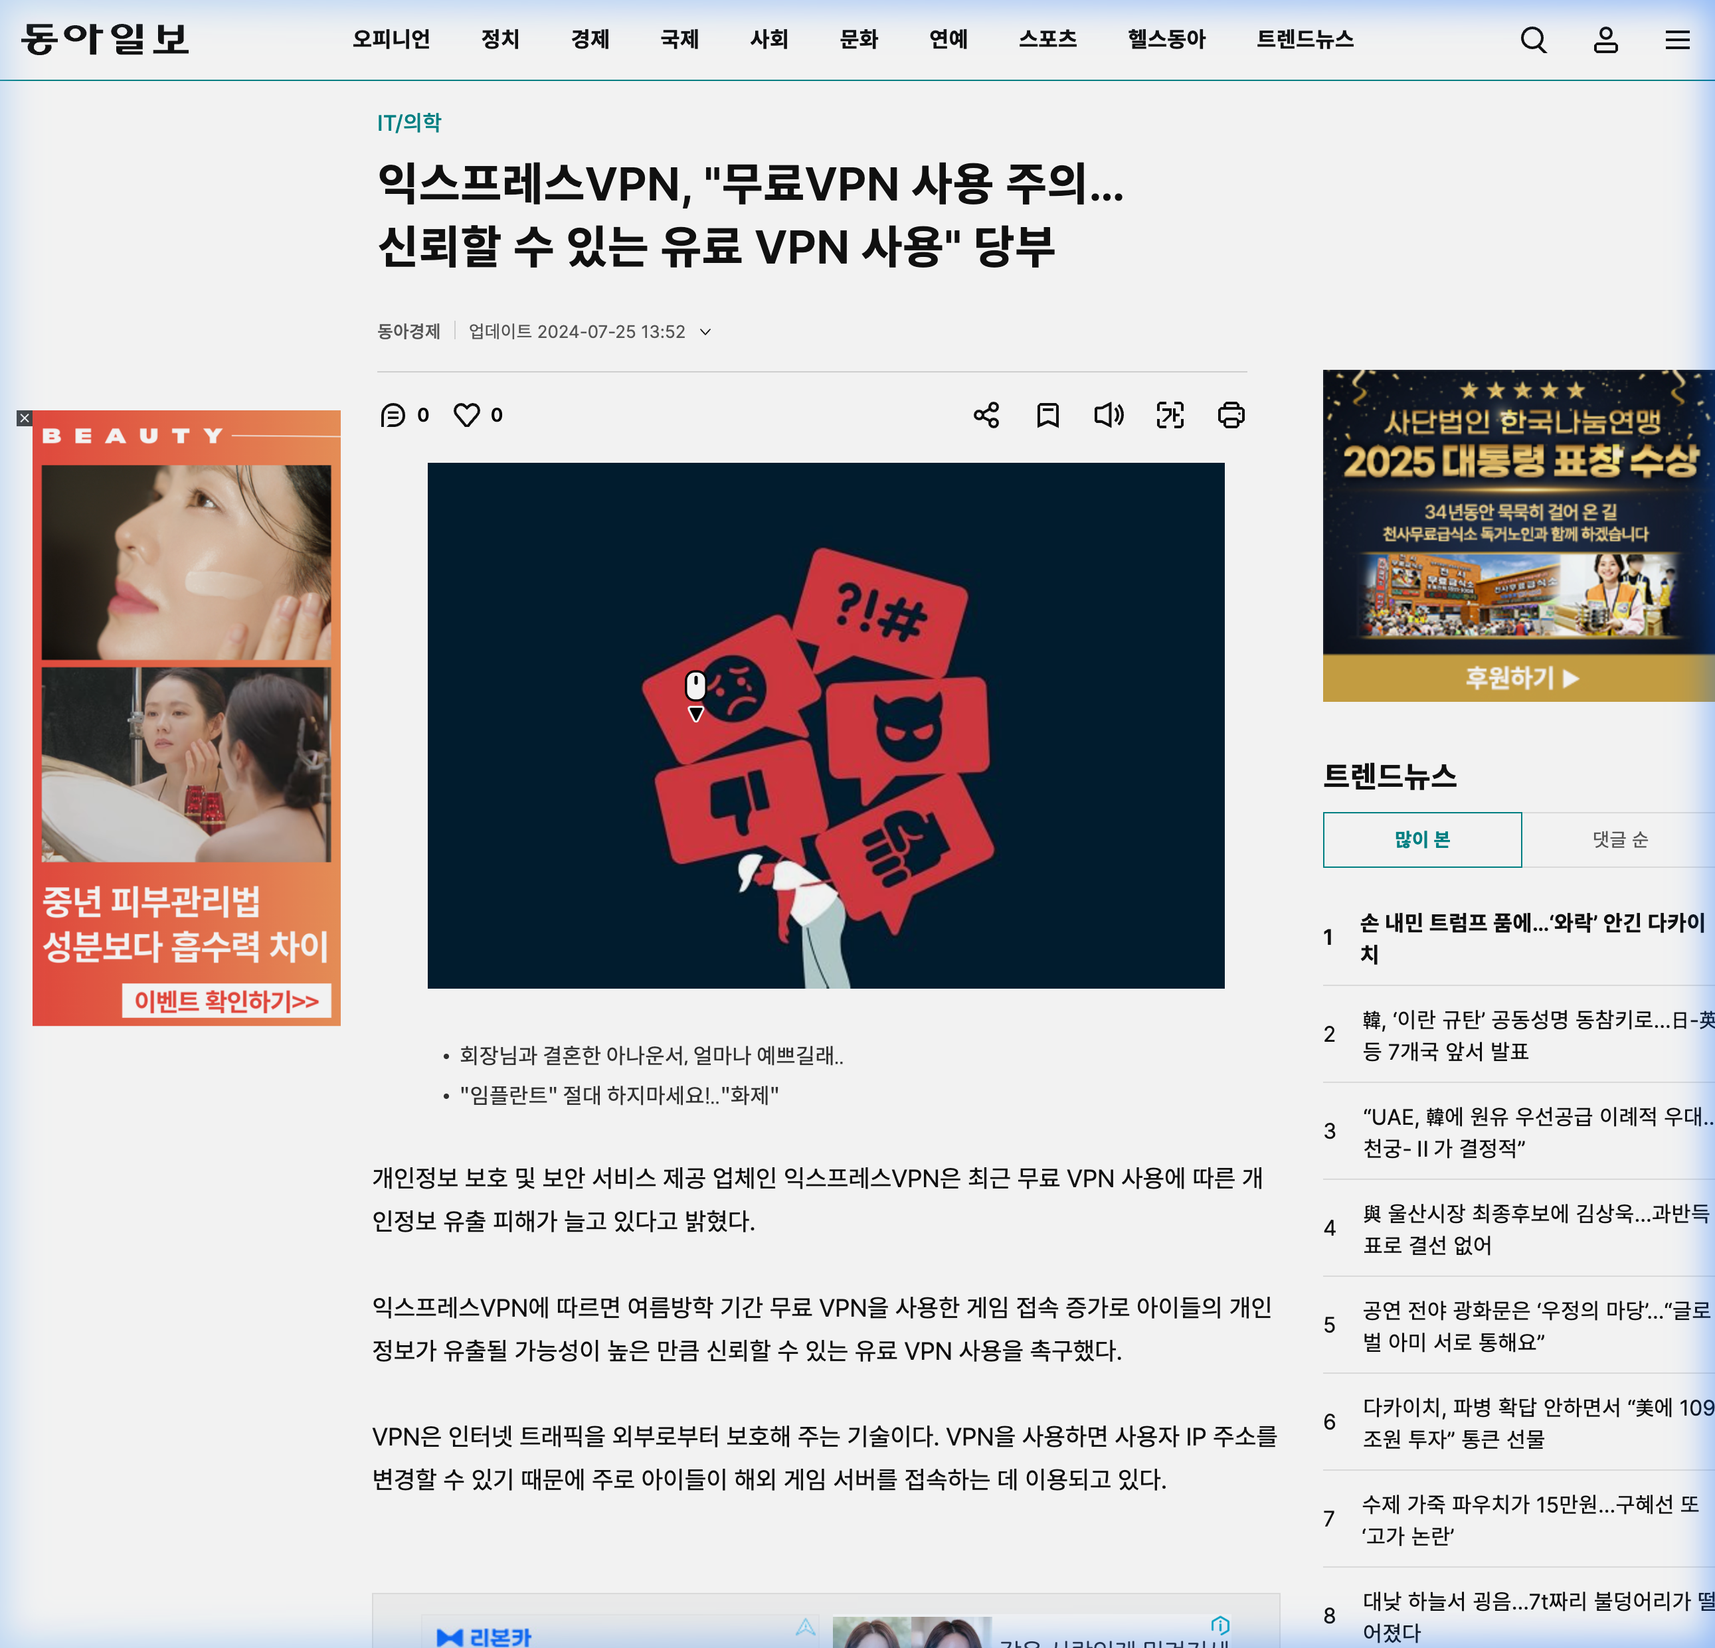The height and width of the screenshot is (1648, 1715).
Task: Open trend news UAE, 韓에 원유 우선공급
Action: point(1538,1132)
